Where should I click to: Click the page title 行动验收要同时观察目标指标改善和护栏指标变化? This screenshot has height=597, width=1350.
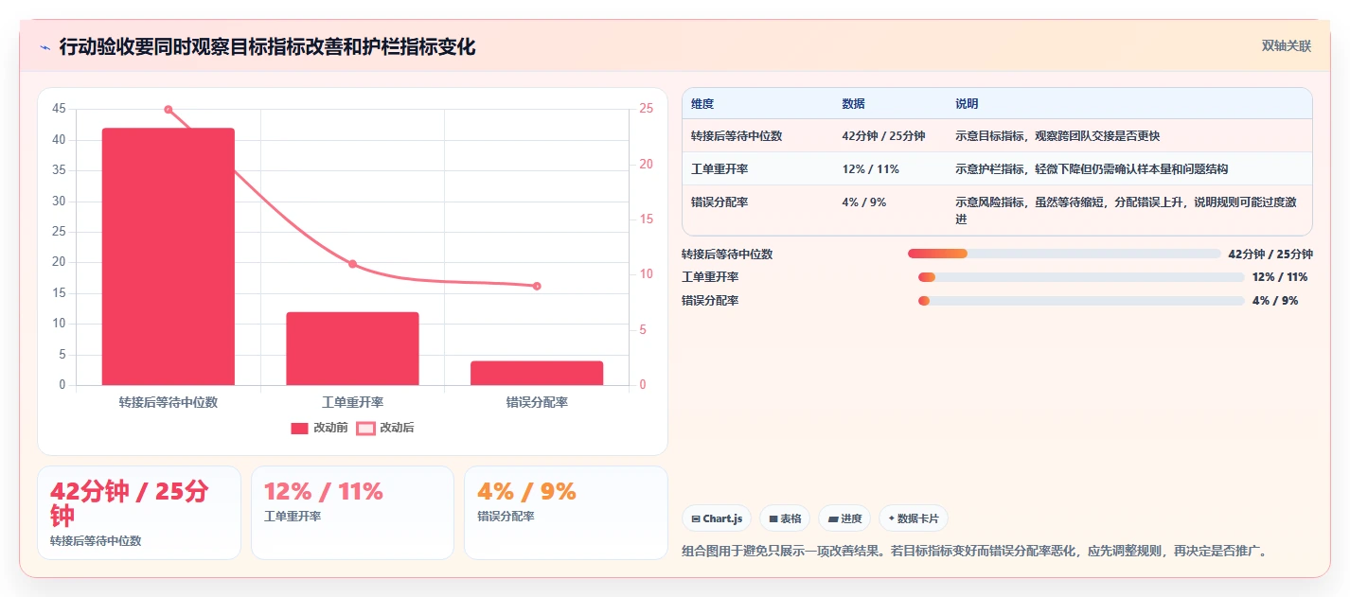[x=267, y=47]
